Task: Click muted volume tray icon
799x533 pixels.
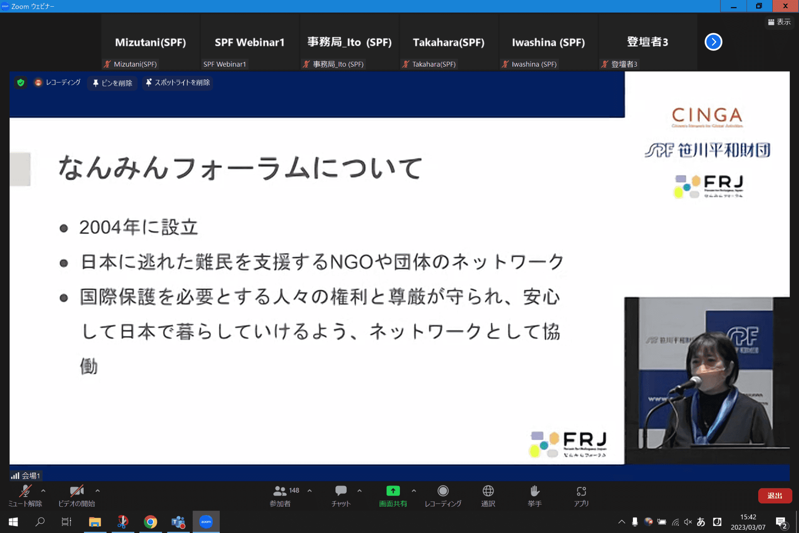Action: point(688,522)
